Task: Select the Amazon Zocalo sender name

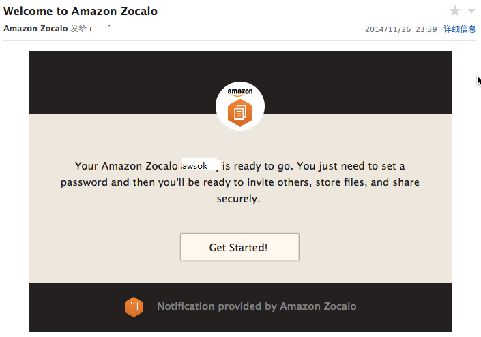Action: click(35, 28)
